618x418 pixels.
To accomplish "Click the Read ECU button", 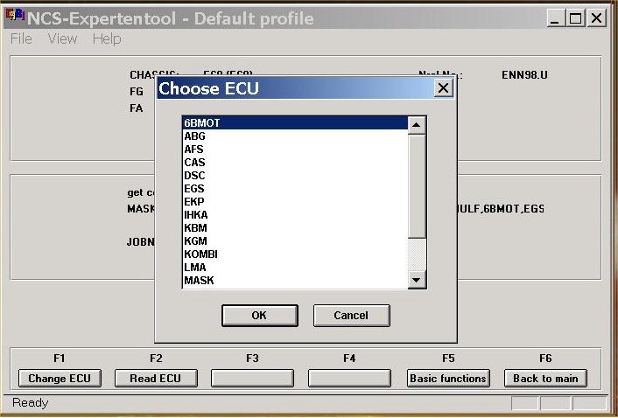I will 156,379.
